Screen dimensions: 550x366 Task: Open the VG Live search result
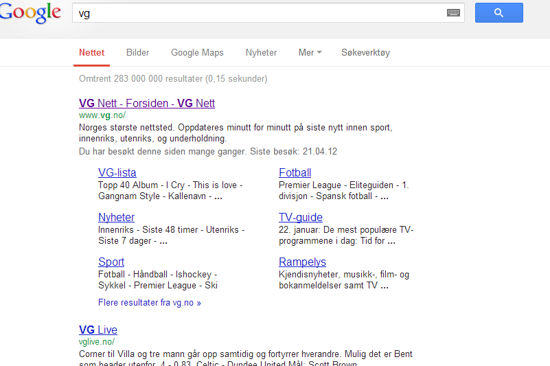98,330
